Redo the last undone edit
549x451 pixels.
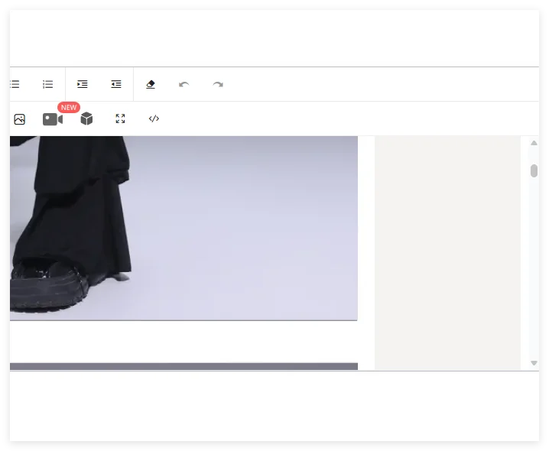[x=218, y=84]
